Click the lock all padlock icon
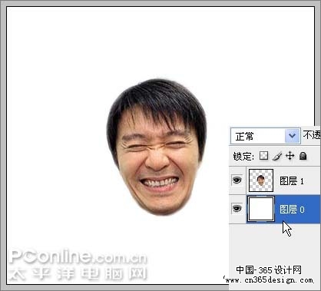The width and height of the screenshot is (321, 291). (303, 156)
